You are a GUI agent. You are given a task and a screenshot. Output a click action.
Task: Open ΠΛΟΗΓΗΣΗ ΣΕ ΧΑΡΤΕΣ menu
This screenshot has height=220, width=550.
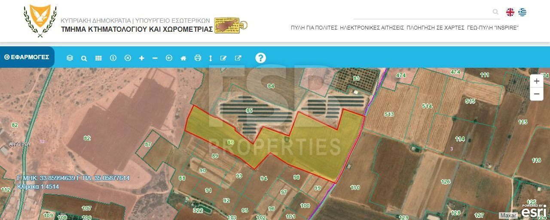[x=435, y=27]
